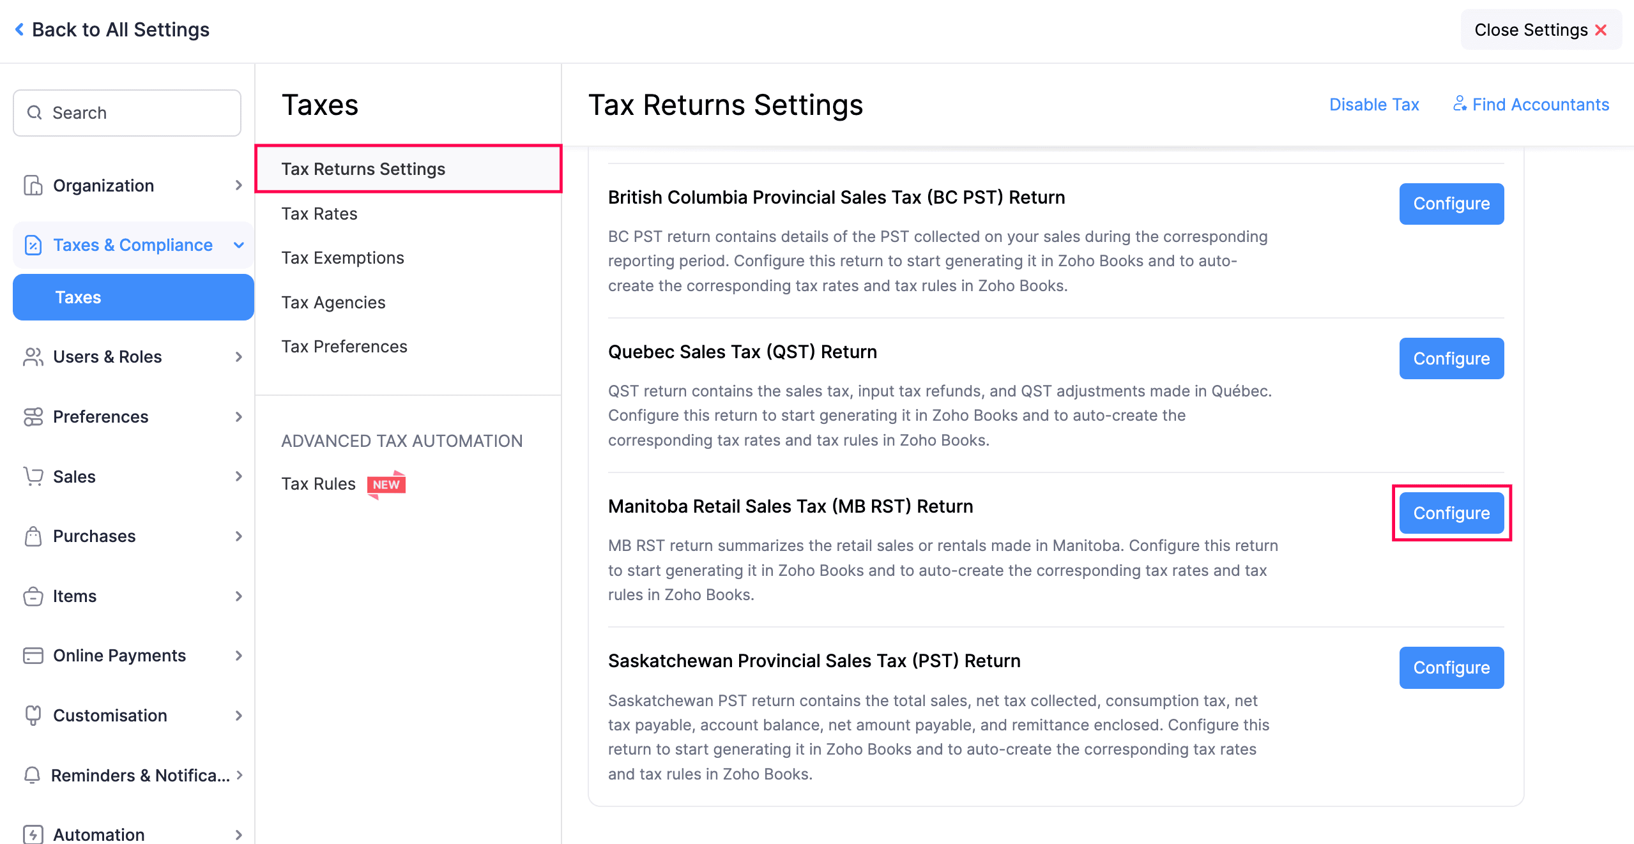Click the Disable Tax link
This screenshot has width=1634, height=844.
[x=1375, y=105]
